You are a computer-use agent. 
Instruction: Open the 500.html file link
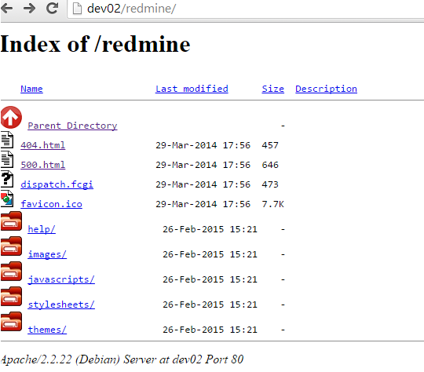pyautogui.click(x=42, y=165)
